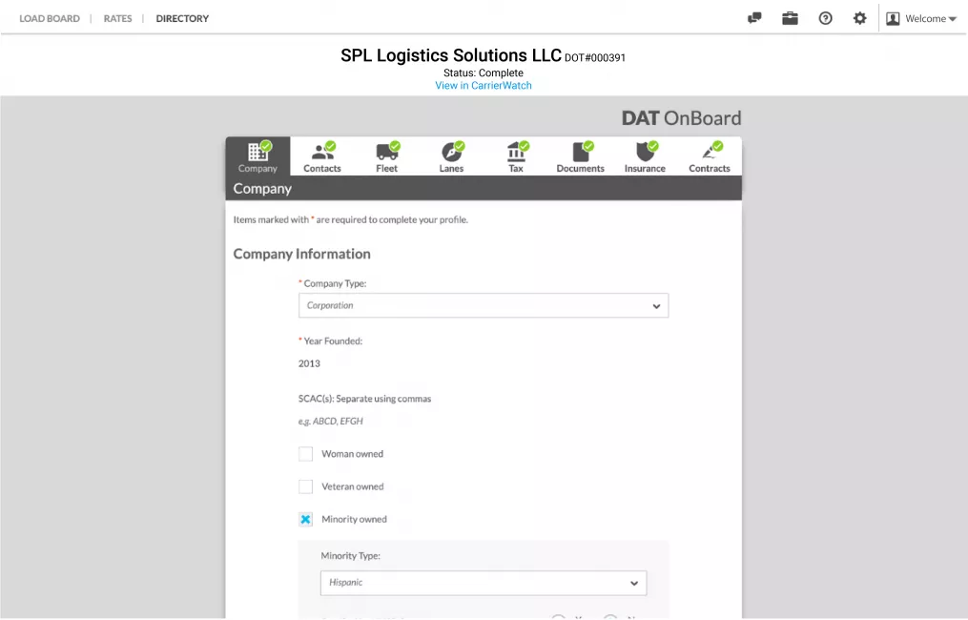Open the settings gear icon
Screen dimensions: 968x620
(x=860, y=18)
